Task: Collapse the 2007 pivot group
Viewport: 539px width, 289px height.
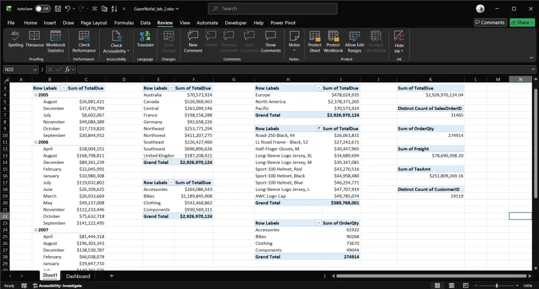Action: (35, 230)
